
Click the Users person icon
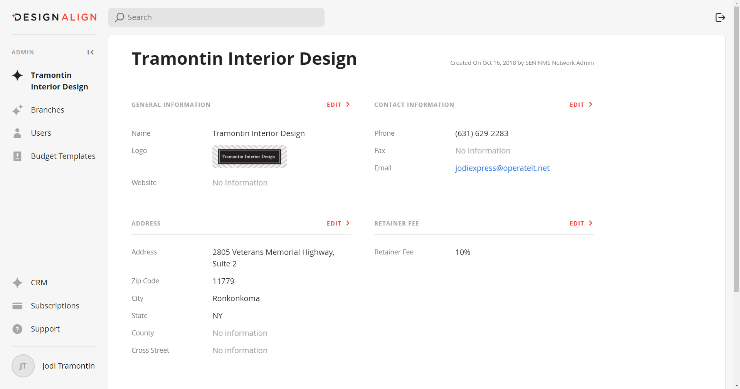(17, 133)
